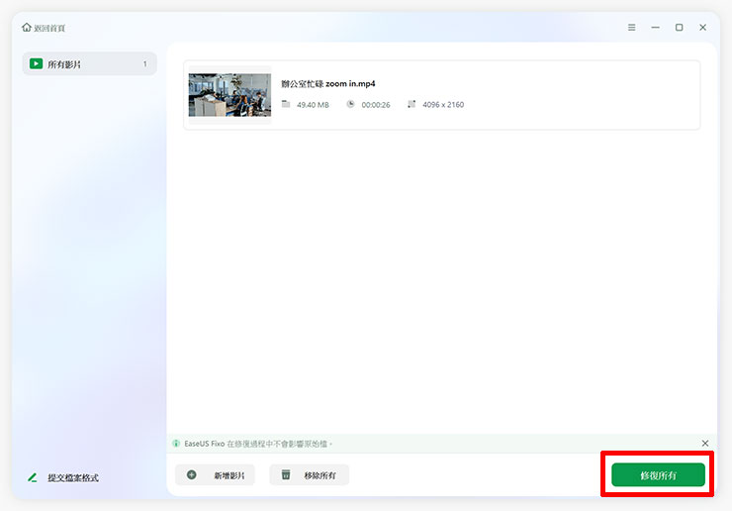Viewport: 732px width, 511px height.
Task: Click the green 修復所有 repair all button
Action: tap(658, 475)
